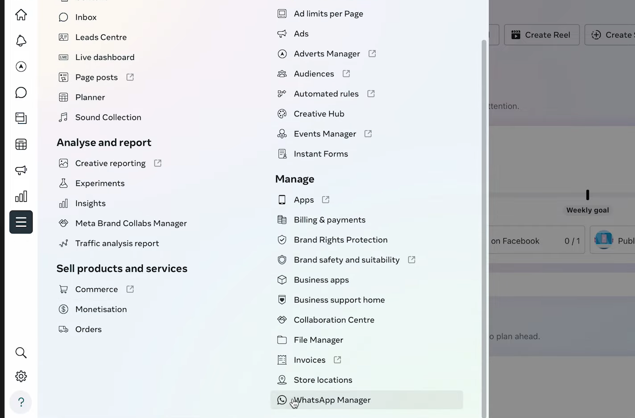Screen dimensions: 635x418
Task: Open the Search magnifier icon in the sidebar
Action: [21, 353]
